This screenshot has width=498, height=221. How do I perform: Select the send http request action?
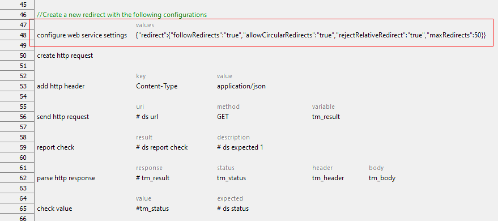pyautogui.click(x=63, y=117)
